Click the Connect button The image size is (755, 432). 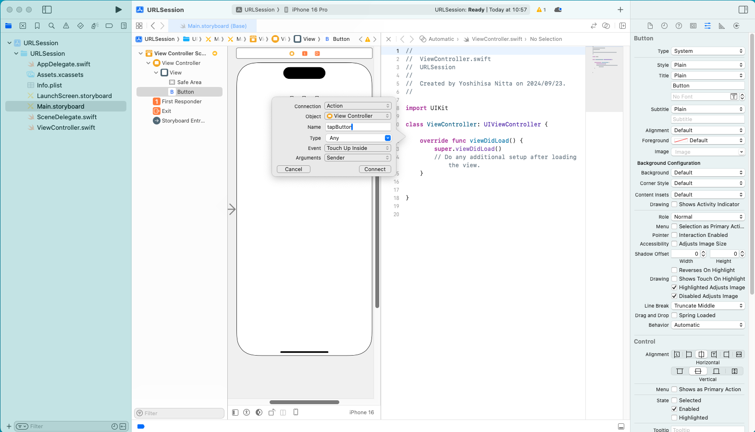pyautogui.click(x=374, y=169)
